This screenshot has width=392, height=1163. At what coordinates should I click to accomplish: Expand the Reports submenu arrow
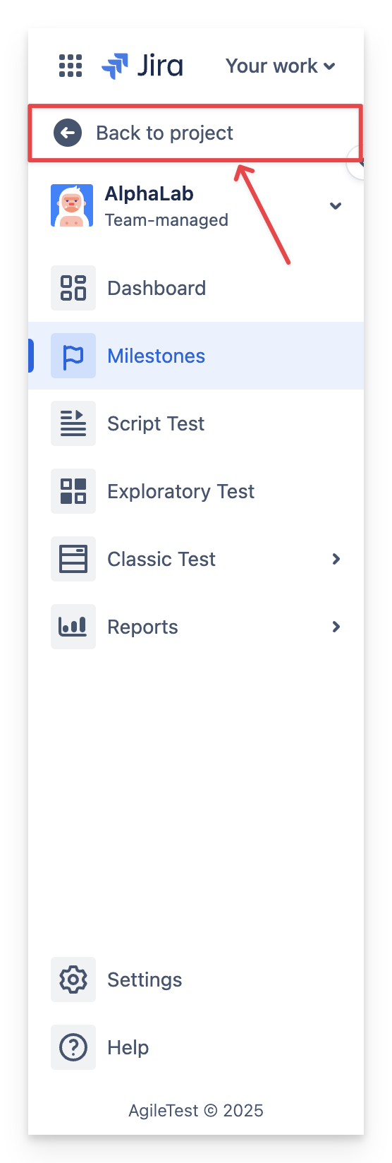336,627
